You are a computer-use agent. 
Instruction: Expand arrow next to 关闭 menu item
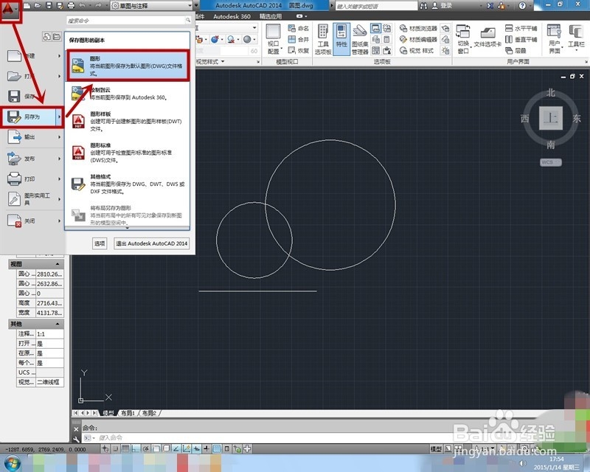(59, 221)
